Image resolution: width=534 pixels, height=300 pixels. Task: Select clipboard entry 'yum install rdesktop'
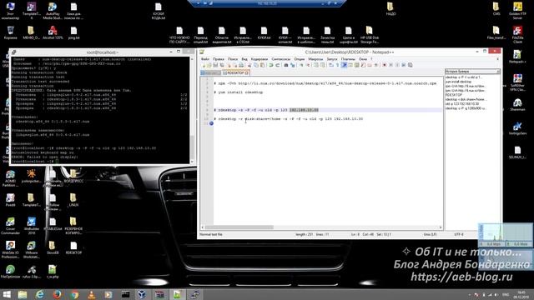tap(459, 82)
